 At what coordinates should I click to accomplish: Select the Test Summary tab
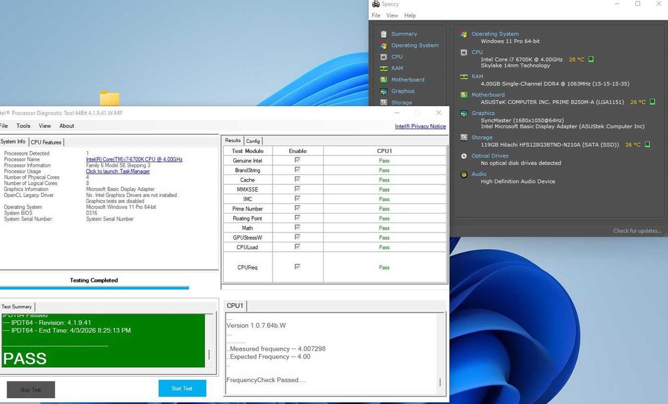(x=17, y=307)
